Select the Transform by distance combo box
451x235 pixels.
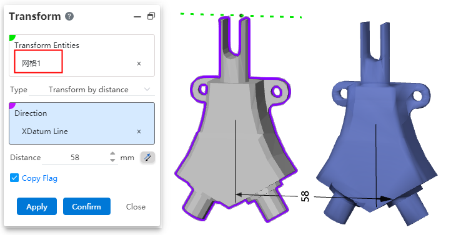[92, 90]
